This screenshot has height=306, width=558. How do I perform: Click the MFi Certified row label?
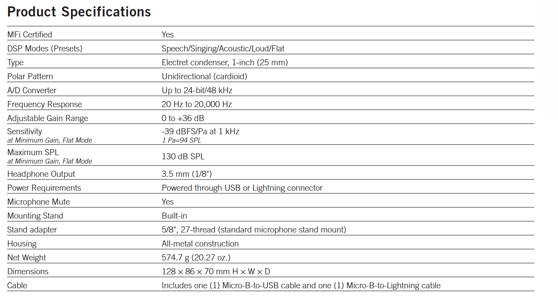[29, 34]
